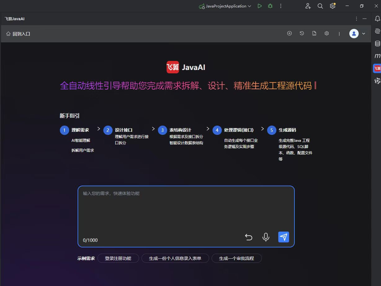Run JavaProjectApplication with the green play icon
This screenshot has height=286, width=381.
260,6
